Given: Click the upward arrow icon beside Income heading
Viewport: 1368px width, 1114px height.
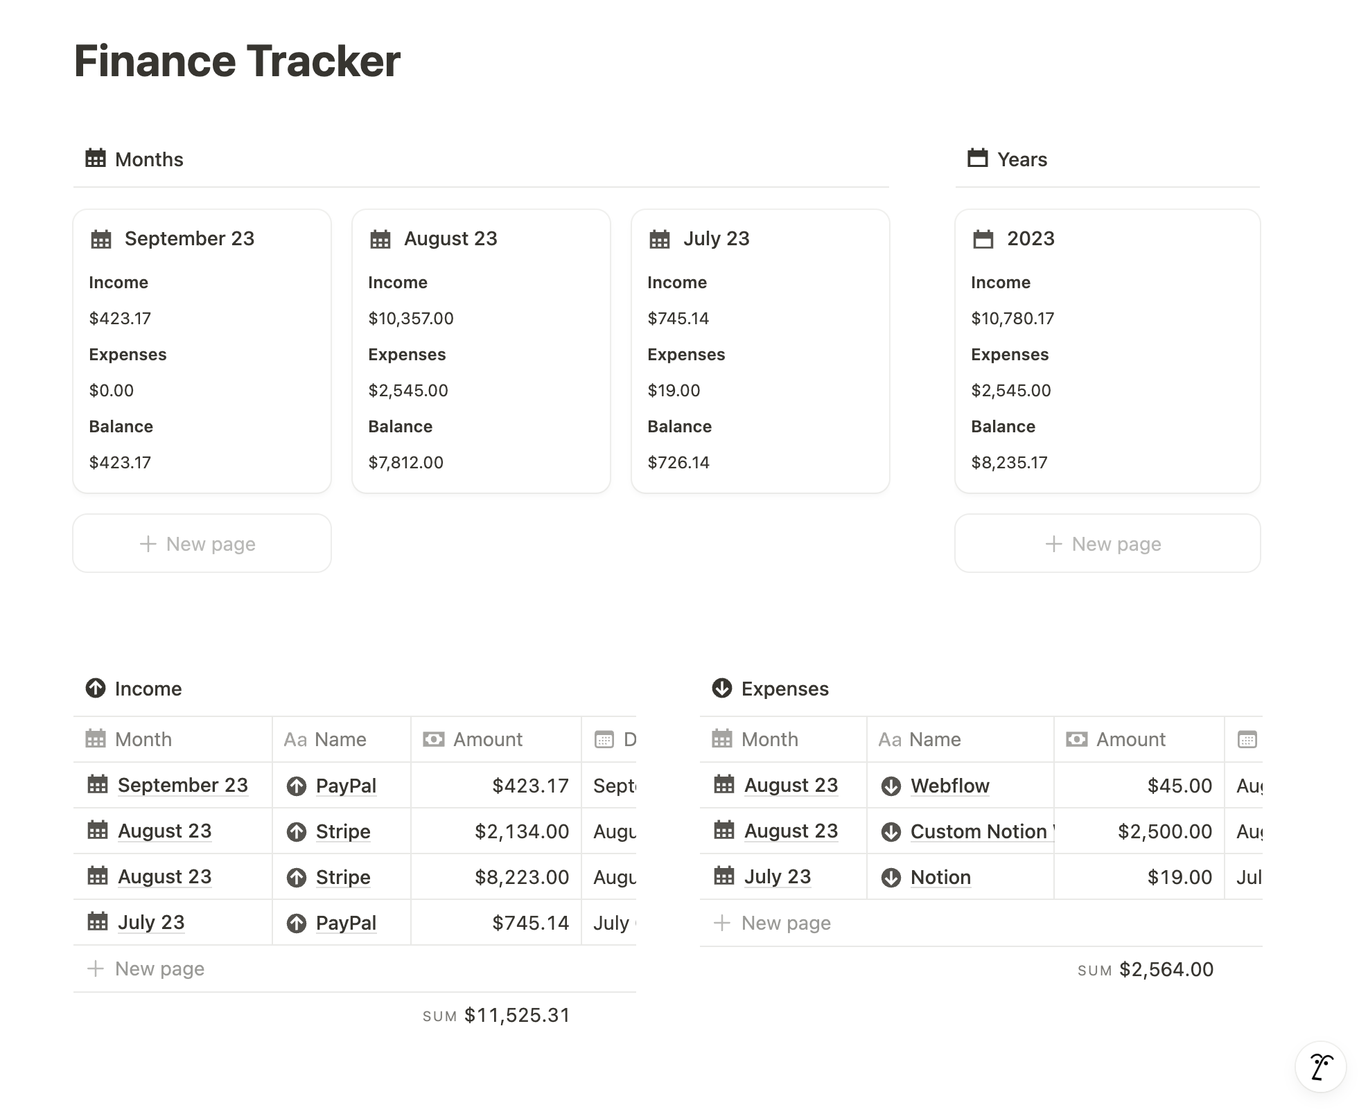Looking at the screenshot, I should pyautogui.click(x=96, y=688).
